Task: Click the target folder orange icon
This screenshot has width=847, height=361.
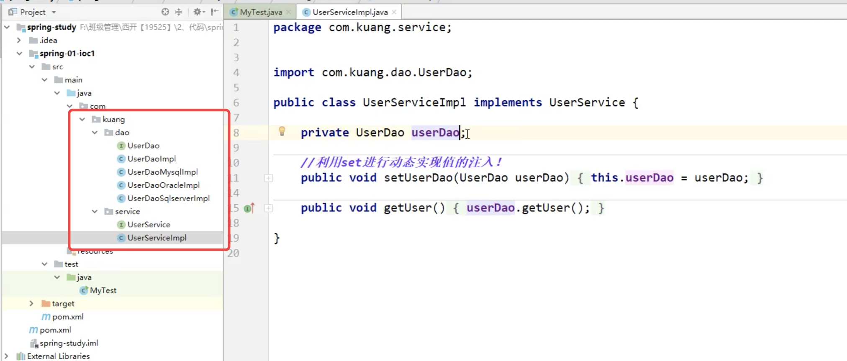Action: point(46,303)
